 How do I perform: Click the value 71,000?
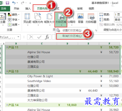click(x=114, y=76)
